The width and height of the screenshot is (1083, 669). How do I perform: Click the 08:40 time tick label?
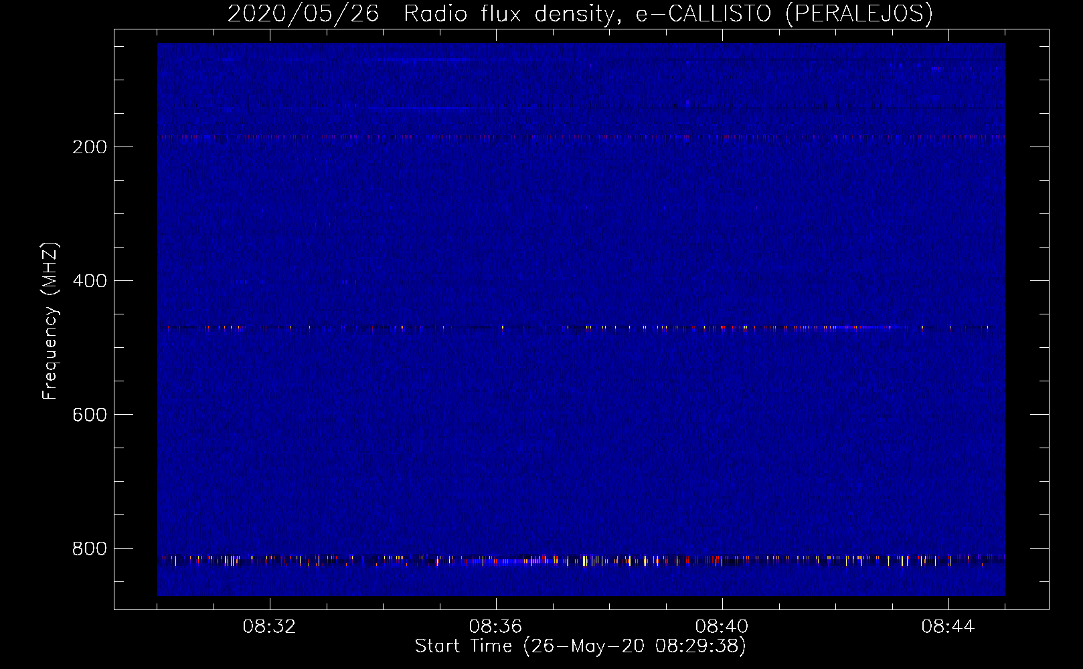click(x=722, y=627)
